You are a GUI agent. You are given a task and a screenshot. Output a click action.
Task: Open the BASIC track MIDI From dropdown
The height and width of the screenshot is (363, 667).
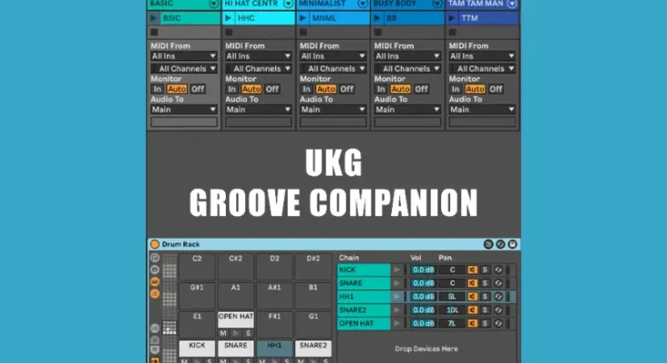point(183,56)
